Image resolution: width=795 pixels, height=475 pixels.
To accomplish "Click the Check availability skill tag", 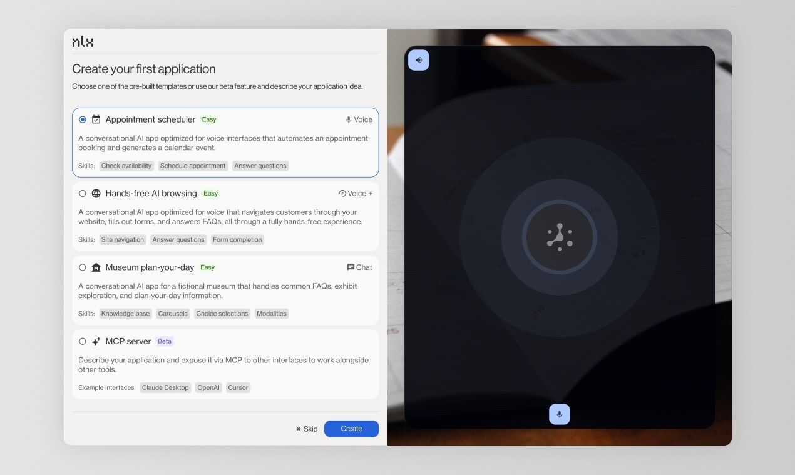I will tap(126, 166).
